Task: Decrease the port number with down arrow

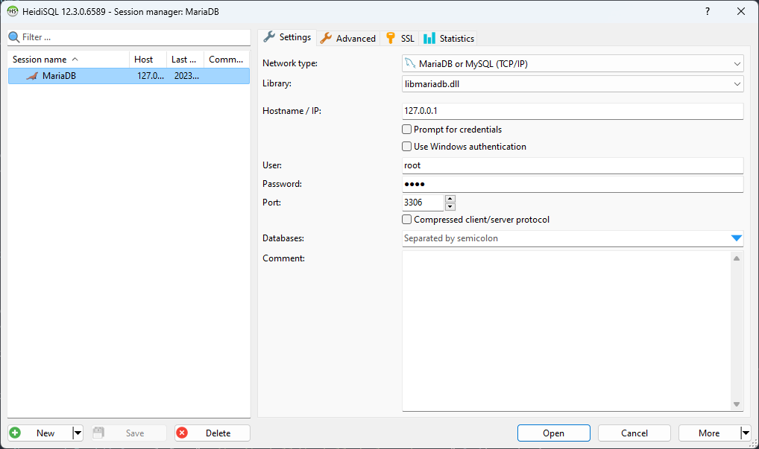Action: click(450, 207)
